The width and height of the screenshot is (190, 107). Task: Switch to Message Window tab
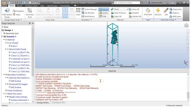[x=43, y=102]
